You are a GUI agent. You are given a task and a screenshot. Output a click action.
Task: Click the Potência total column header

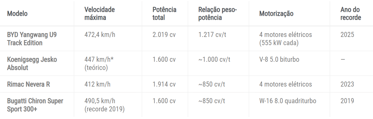tap(164, 13)
